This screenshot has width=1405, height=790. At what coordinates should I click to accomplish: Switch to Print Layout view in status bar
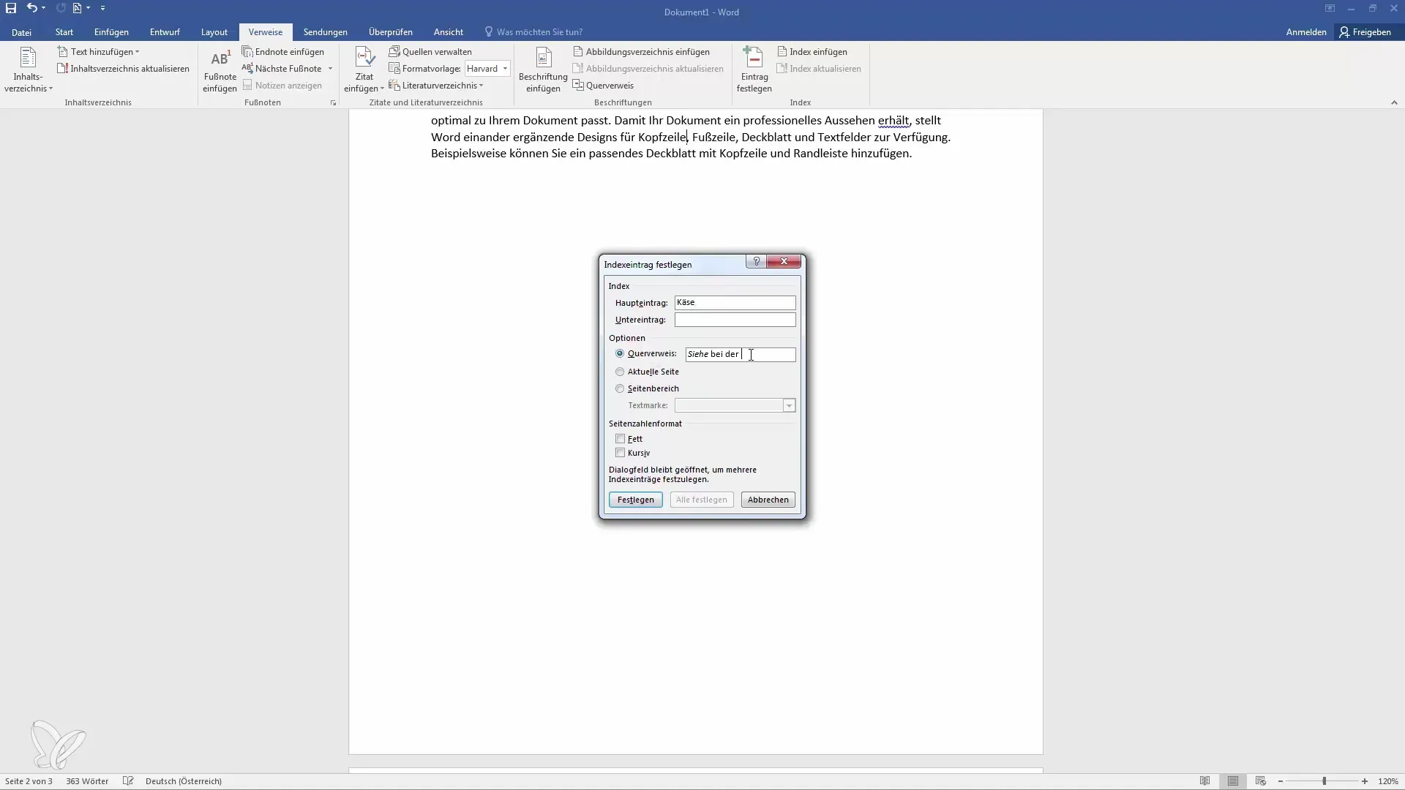[1233, 781]
